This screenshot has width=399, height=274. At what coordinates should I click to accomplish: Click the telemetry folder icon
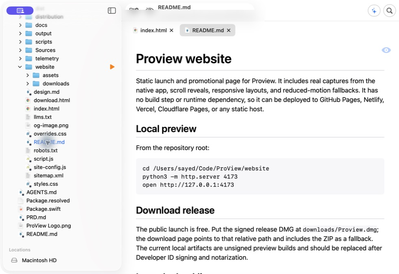pos(29,59)
